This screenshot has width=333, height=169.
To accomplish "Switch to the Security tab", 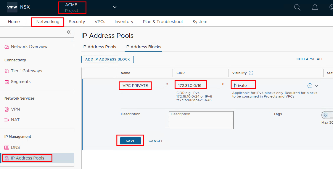I will pyautogui.click(x=77, y=22).
